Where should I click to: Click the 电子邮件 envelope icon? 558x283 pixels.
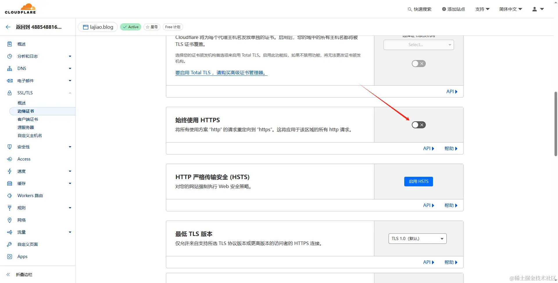(10, 81)
